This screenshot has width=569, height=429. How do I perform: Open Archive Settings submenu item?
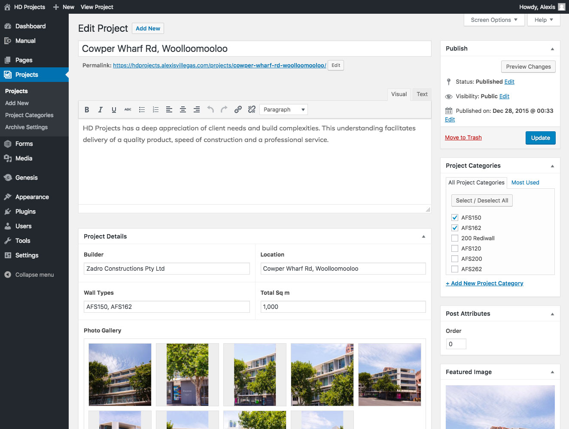[26, 127]
